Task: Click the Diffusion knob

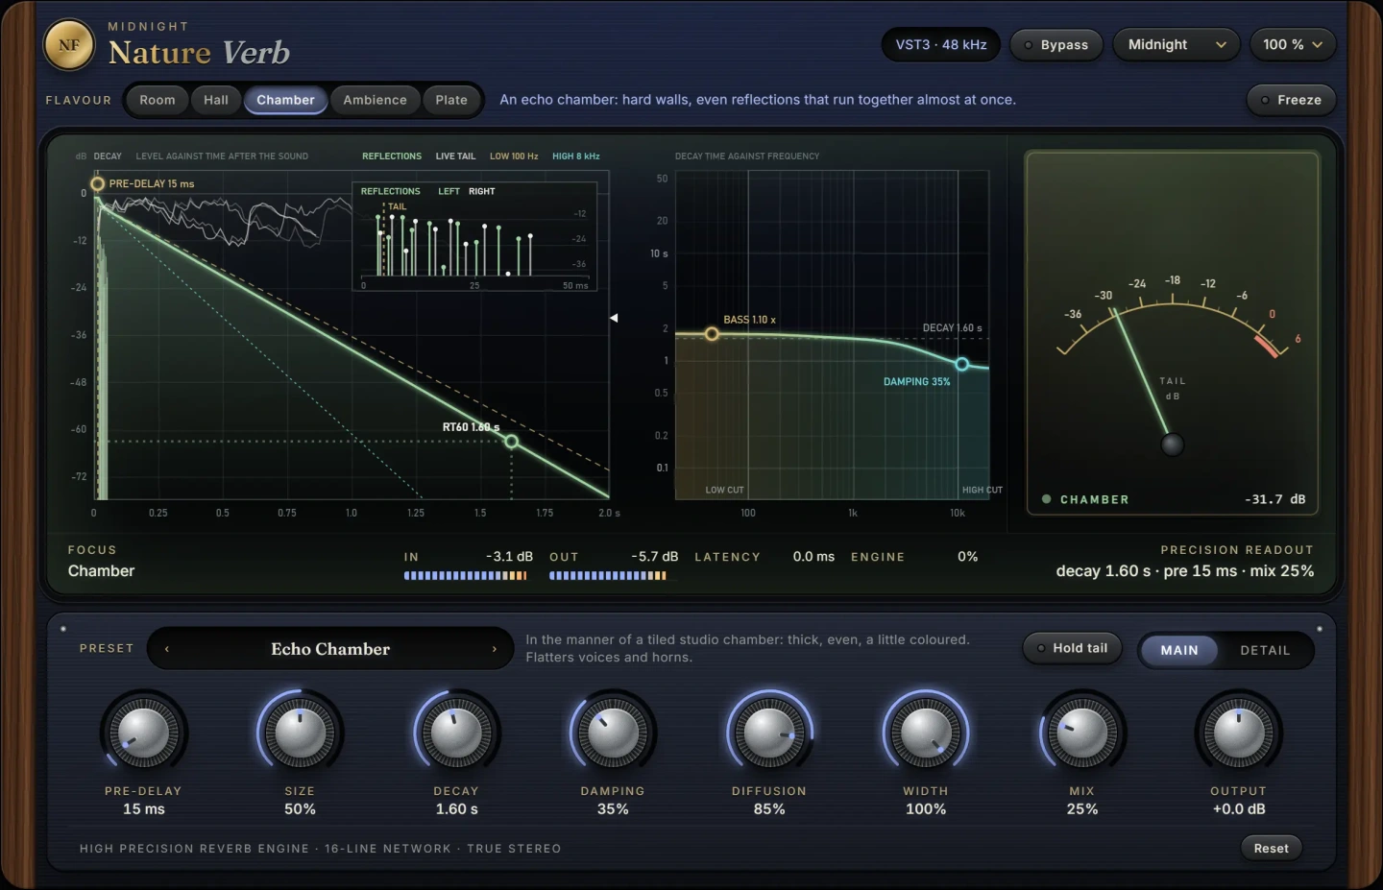Action: coord(769,734)
